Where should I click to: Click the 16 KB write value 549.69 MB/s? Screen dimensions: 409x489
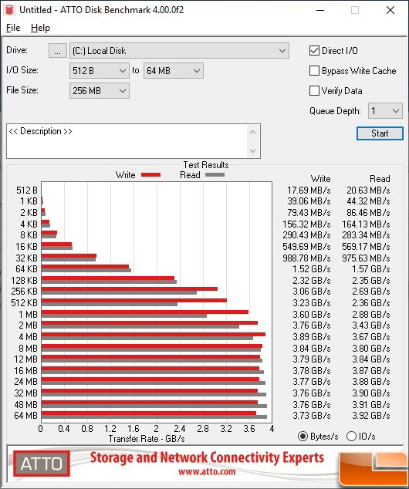pyautogui.click(x=306, y=246)
